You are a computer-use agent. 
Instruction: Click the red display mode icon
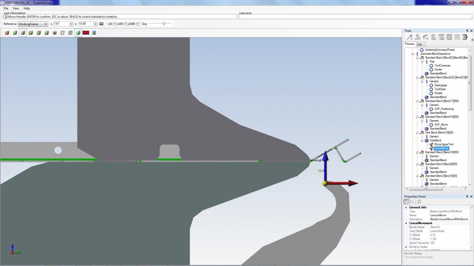coord(86,33)
